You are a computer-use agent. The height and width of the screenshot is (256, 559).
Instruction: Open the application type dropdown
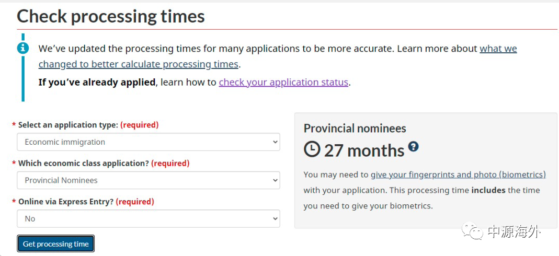pos(149,142)
